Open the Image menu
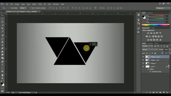 (17, 4)
